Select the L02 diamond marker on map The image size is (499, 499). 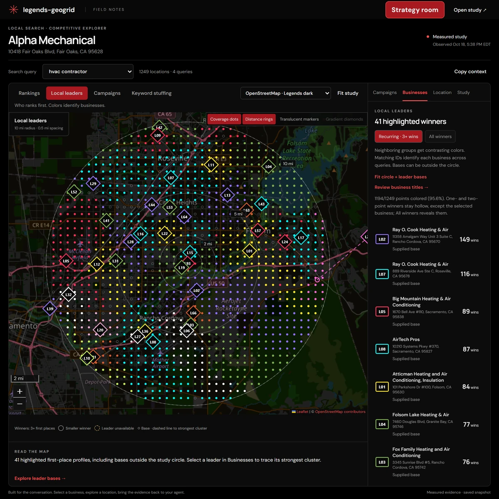pos(197,291)
